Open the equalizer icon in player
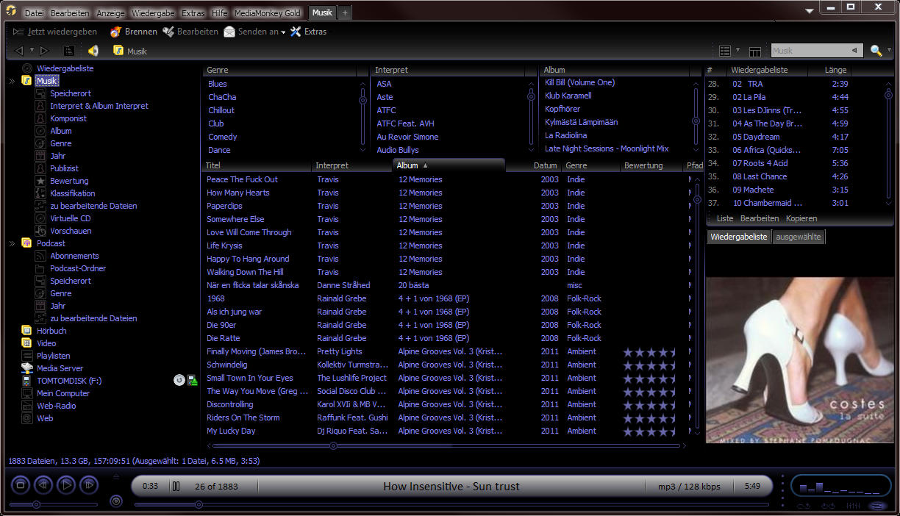Image resolution: width=900 pixels, height=516 pixels. (x=854, y=506)
